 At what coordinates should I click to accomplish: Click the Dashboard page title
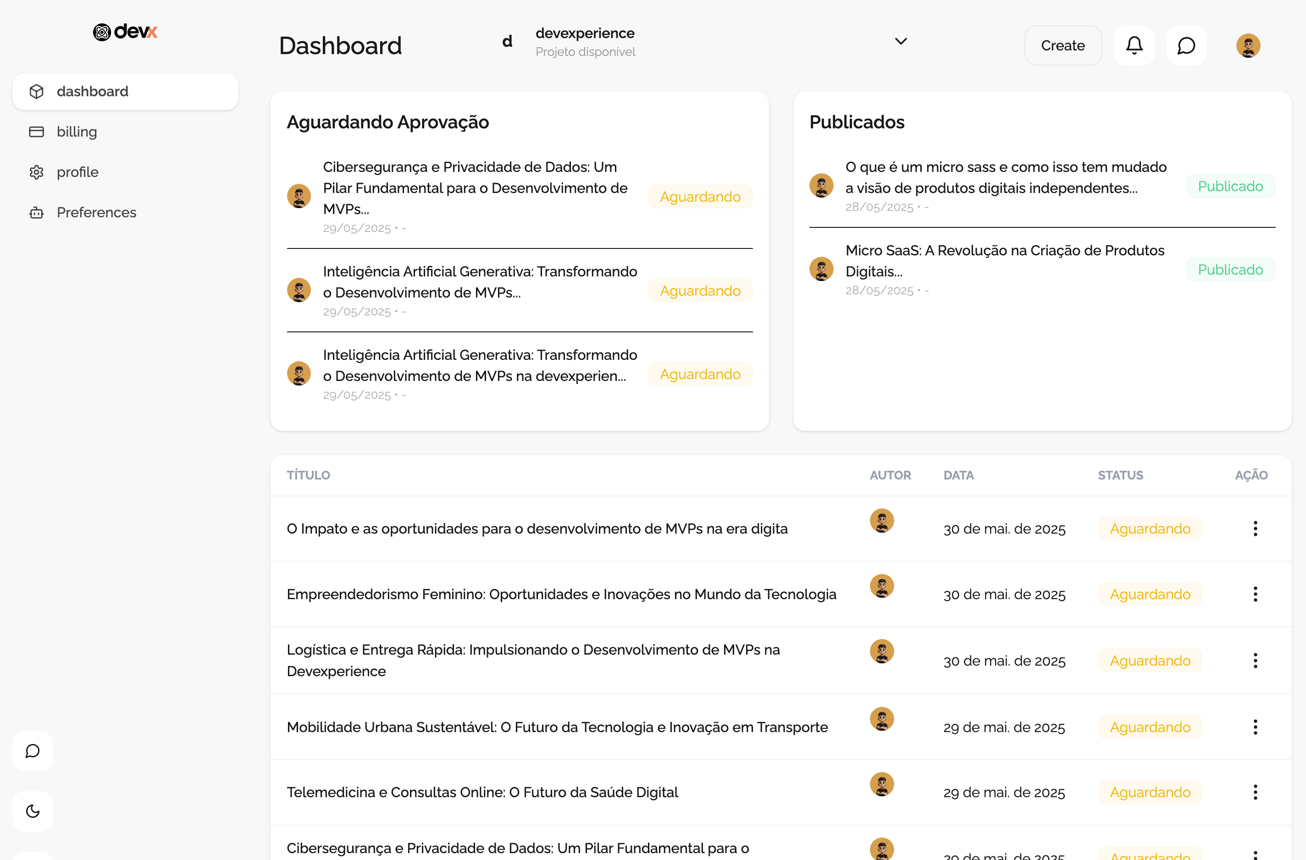(x=340, y=45)
